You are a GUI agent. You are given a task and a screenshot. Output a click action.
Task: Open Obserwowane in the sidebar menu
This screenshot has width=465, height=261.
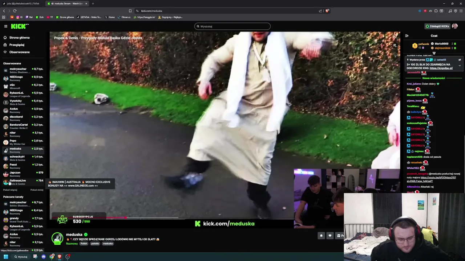pos(20,52)
